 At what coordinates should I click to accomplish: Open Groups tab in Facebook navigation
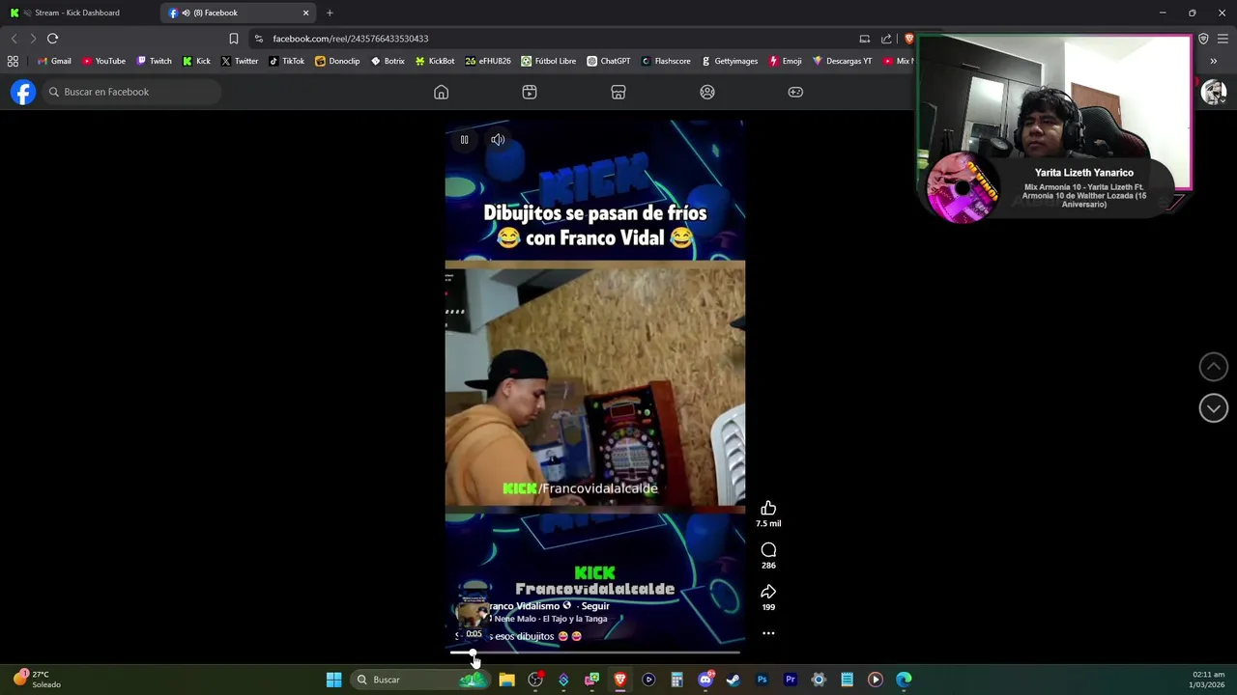point(707,92)
